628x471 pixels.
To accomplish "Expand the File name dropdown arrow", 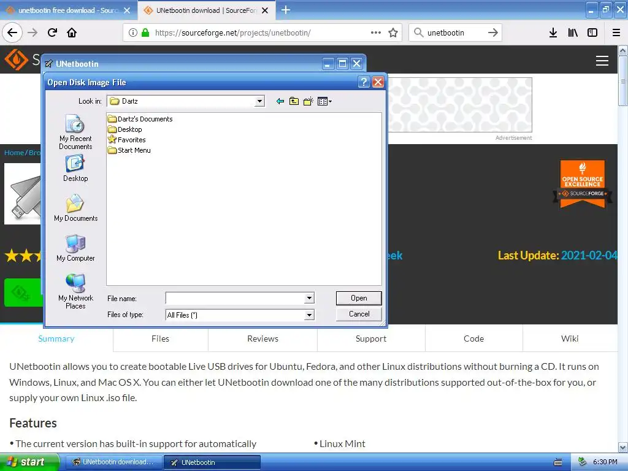I will point(309,298).
